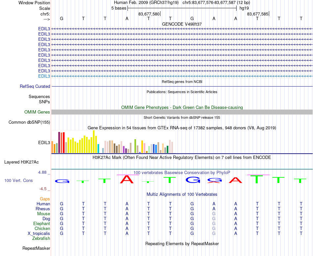Click the large red A in PhyloP logo
This screenshot has height=256, width=313.
pyautogui.click(x=127, y=179)
